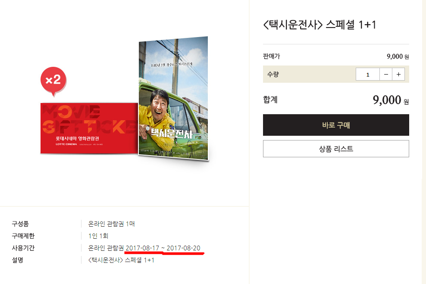Click the 사용기간 label
Screen dimensions: 426x284
(23, 248)
